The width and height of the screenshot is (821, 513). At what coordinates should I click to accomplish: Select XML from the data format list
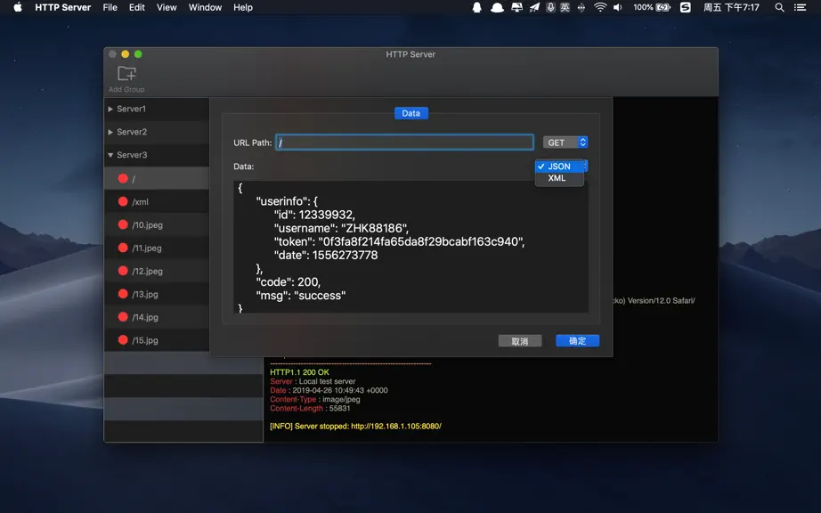tap(559, 178)
